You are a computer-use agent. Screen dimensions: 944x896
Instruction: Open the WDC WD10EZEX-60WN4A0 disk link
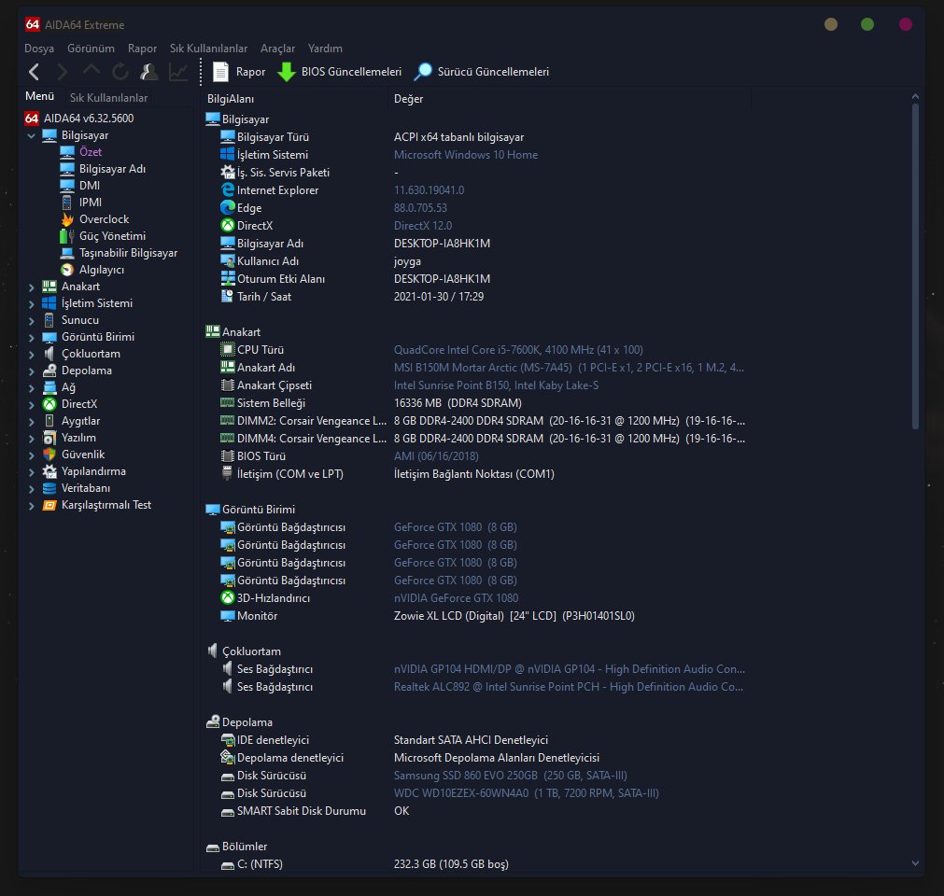coord(527,793)
